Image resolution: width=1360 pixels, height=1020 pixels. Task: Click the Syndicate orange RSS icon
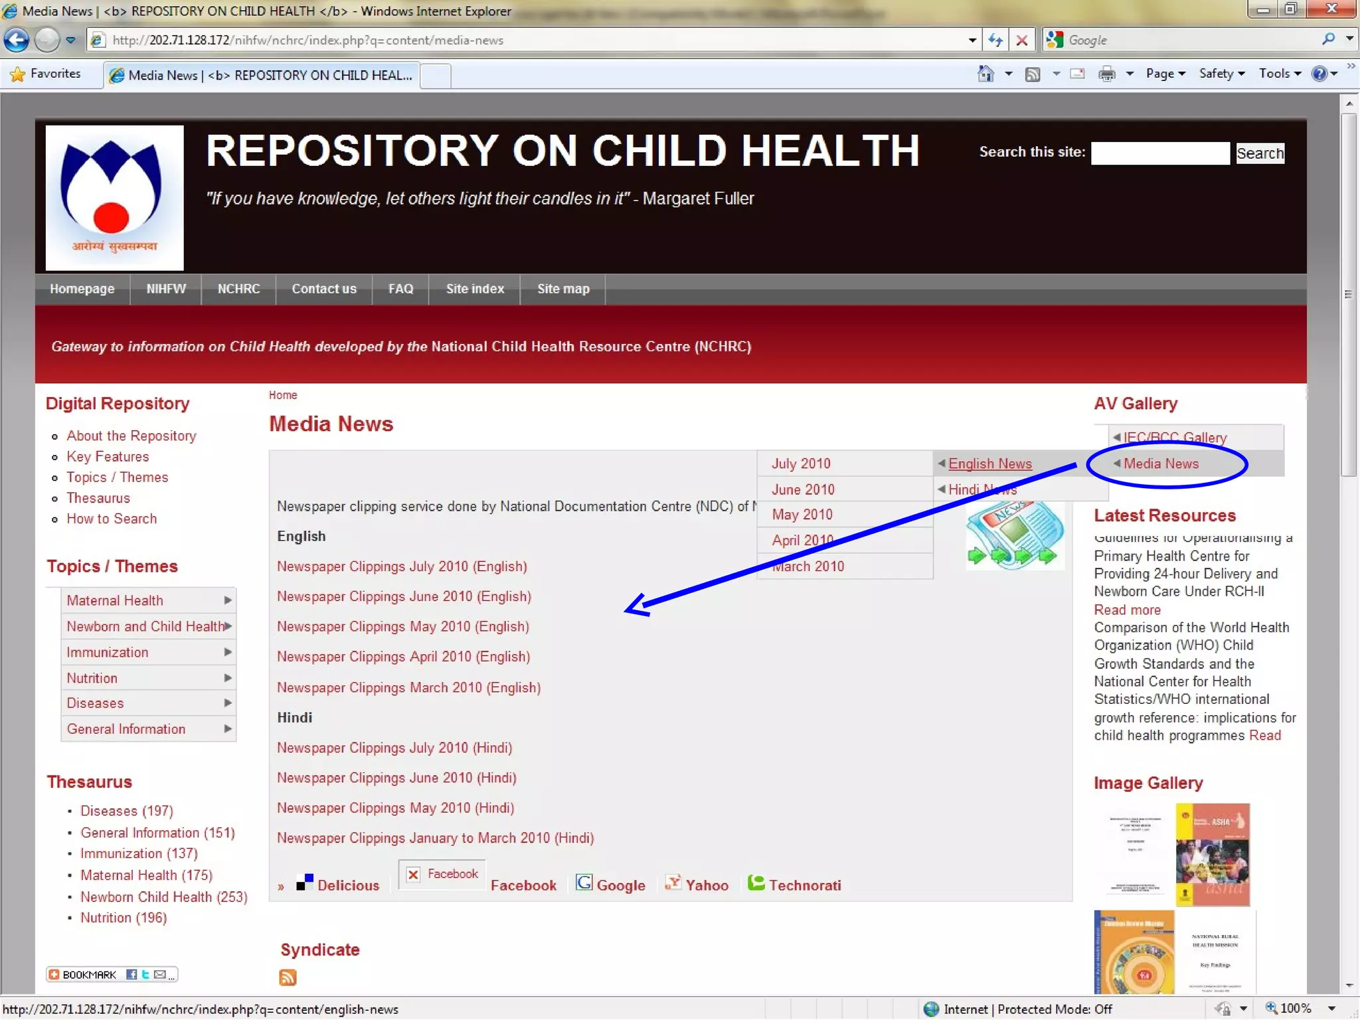(x=288, y=977)
